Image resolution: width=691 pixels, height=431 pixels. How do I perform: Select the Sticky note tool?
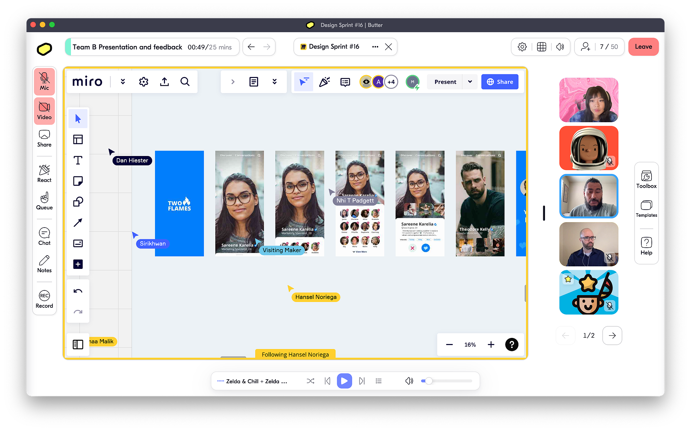coord(78,181)
